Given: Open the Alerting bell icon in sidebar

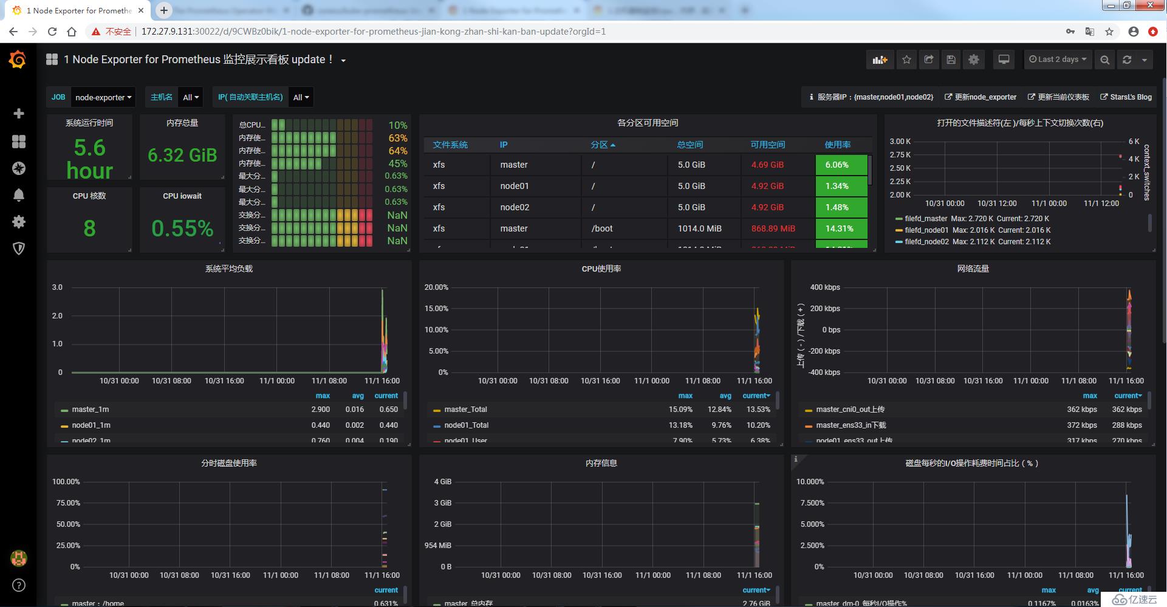Looking at the screenshot, I should click(x=19, y=194).
